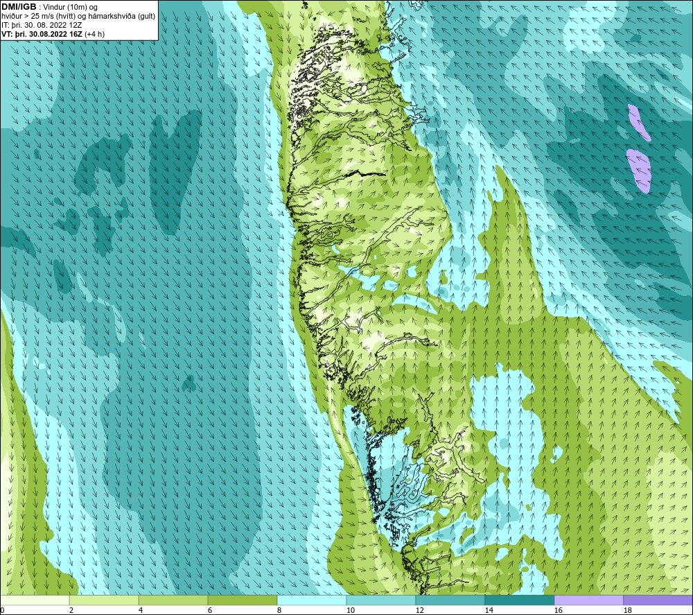Click the 'DMI/IGB' title text
This screenshot has height=615, width=693.
19,7
